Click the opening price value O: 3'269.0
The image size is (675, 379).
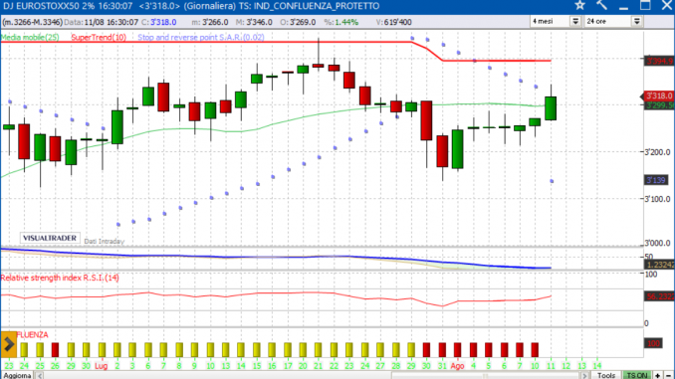[298, 22]
